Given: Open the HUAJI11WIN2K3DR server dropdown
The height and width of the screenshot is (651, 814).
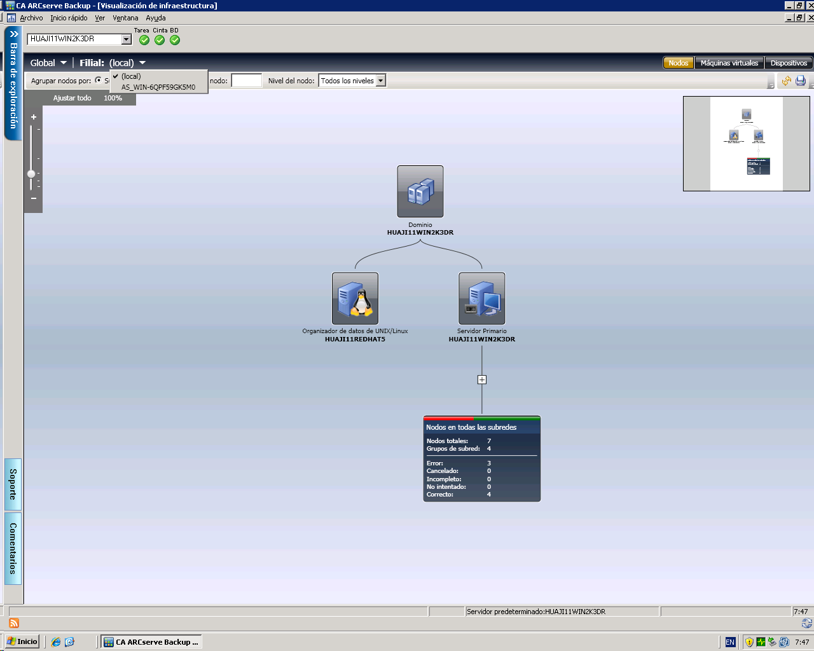Looking at the screenshot, I should [x=126, y=39].
